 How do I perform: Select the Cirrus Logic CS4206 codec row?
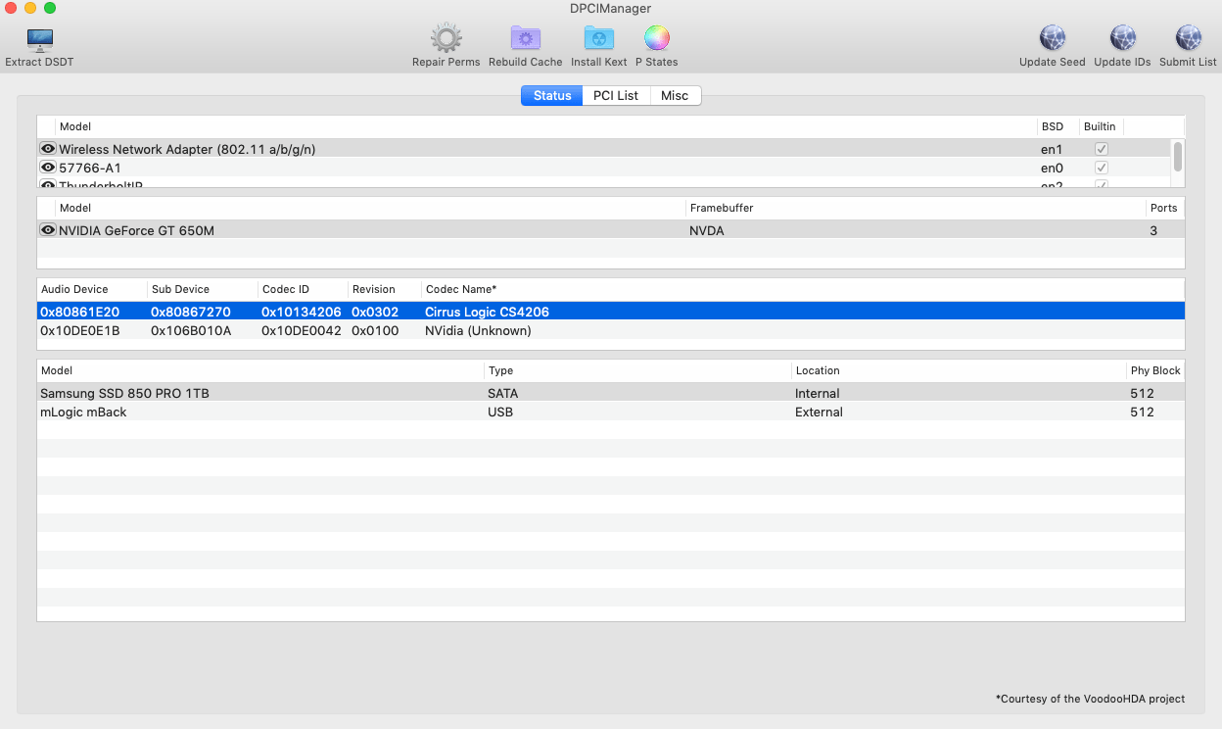coord(611,312)
